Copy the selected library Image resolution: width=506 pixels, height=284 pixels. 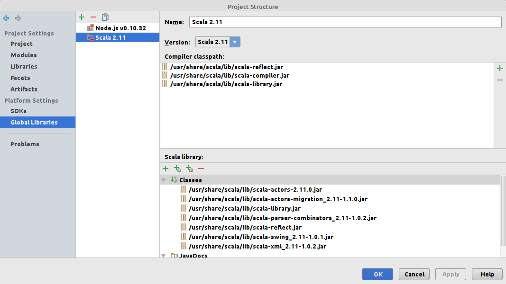(x=105, y=17)
